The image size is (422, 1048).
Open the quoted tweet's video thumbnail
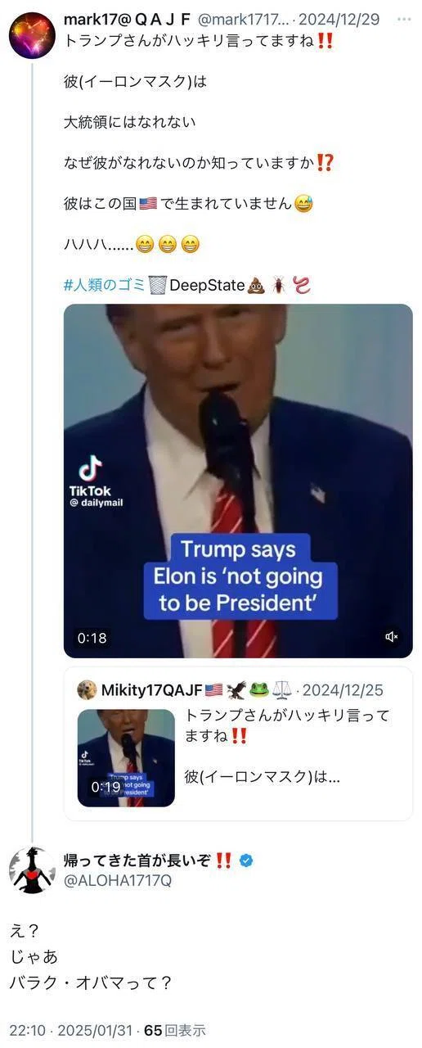point(126,758)
